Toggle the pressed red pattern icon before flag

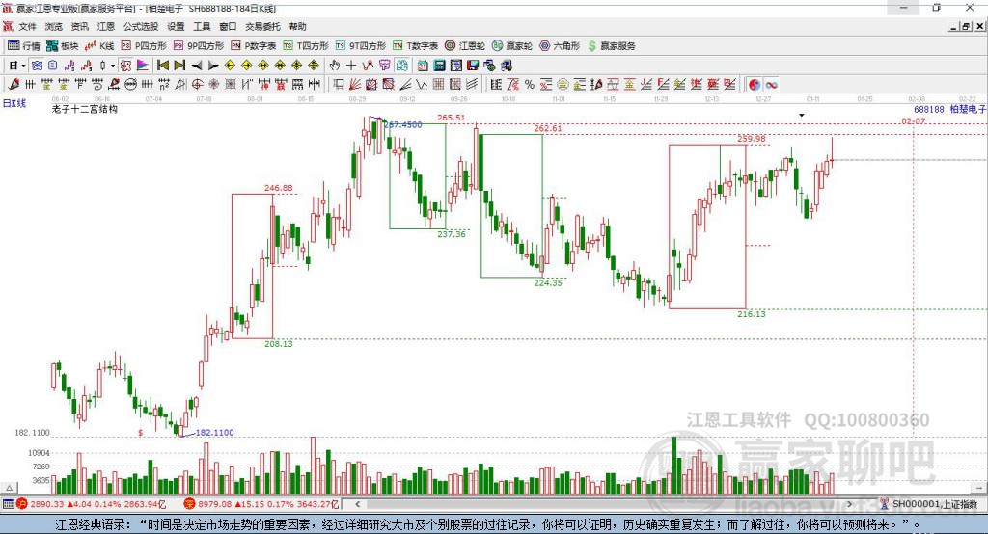tap(126, 66)
